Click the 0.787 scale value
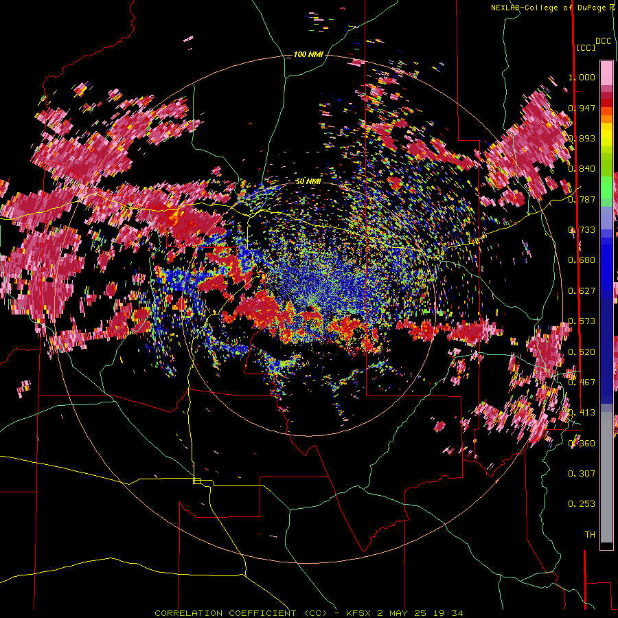The height and width of the screenshot is (618, 618). point(582,199)
